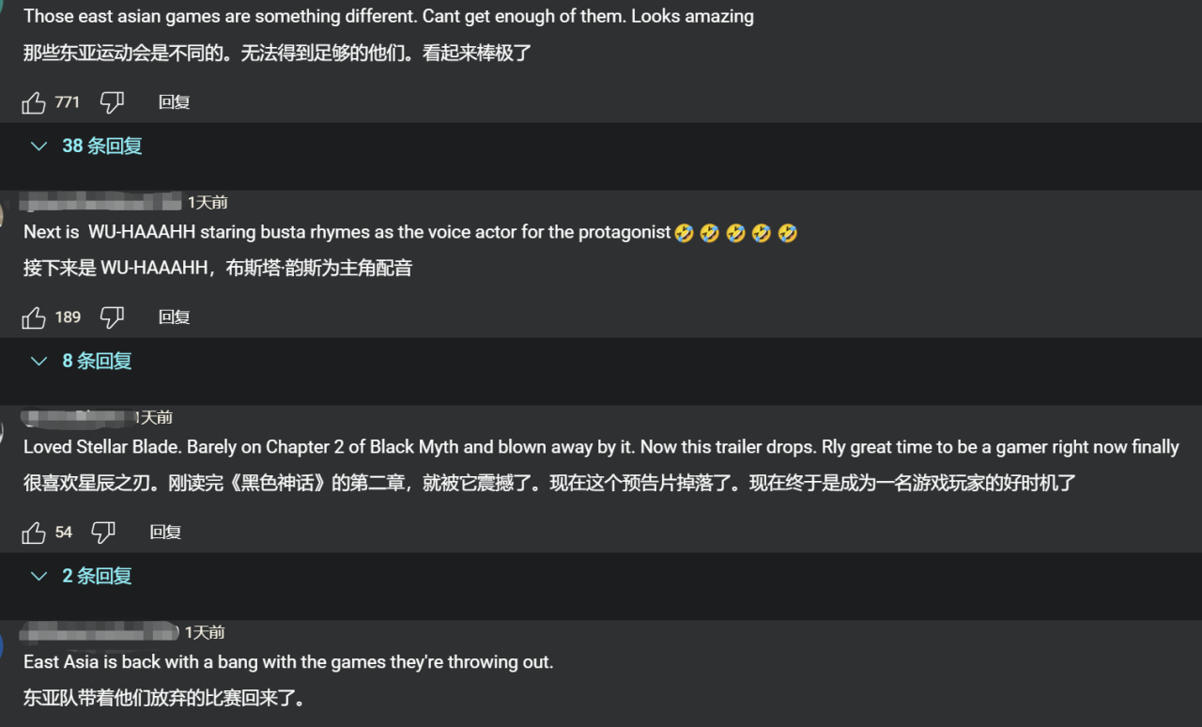Click the timestamp on WU-HAAAHH comment
Viewport: 1202px width, 727px height.
point(208,202)
